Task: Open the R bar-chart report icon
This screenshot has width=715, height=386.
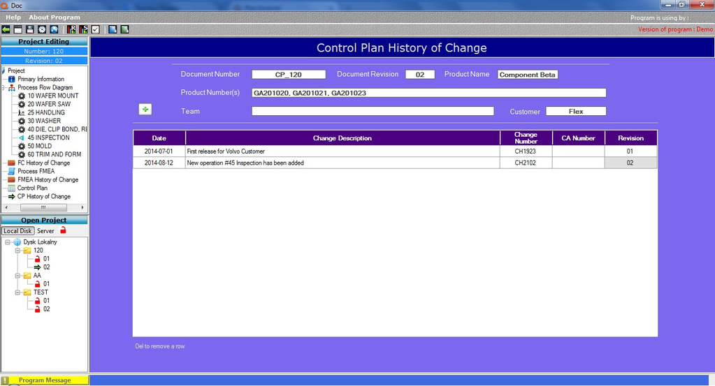Action: [71, 29]
